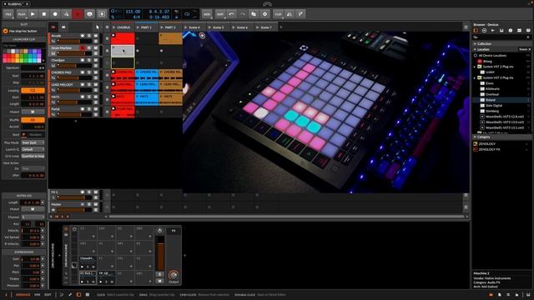This screenshot has width=534, height=300.
Task: Launch the CHORUS scene
Action: pos(114,27)
